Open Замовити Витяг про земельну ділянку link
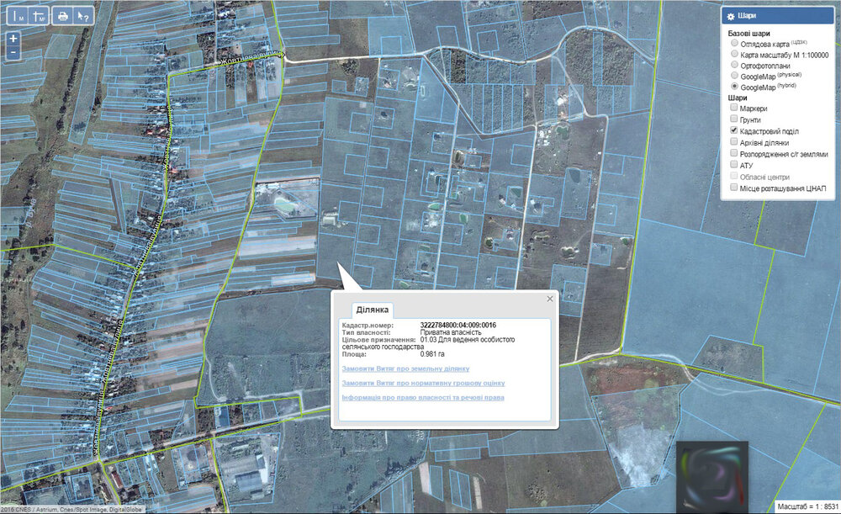This screenshot has width=841, height=514. (x=405, y=368)
